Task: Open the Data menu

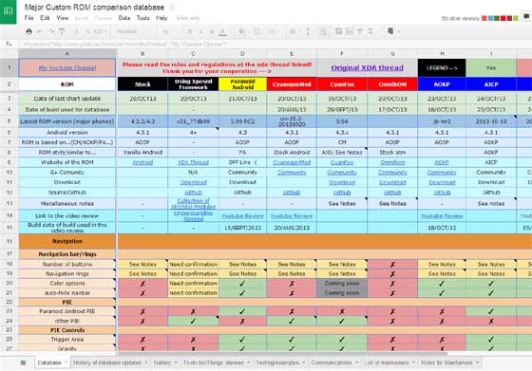Action: click(x=124, y=18)
